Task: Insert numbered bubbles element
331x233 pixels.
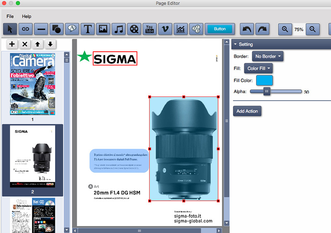Action: point(196,29)
